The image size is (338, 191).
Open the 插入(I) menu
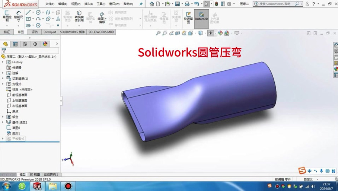tap(88, 4)
